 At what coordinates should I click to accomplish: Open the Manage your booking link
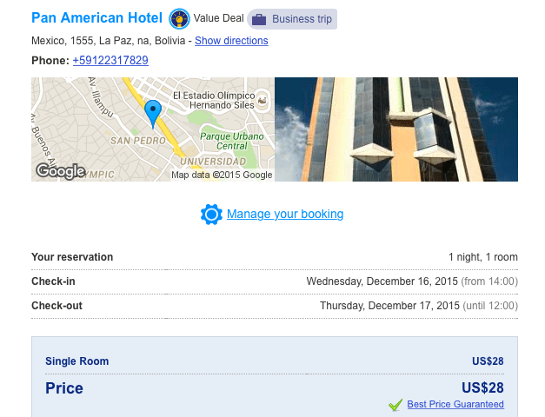[285, 214]
